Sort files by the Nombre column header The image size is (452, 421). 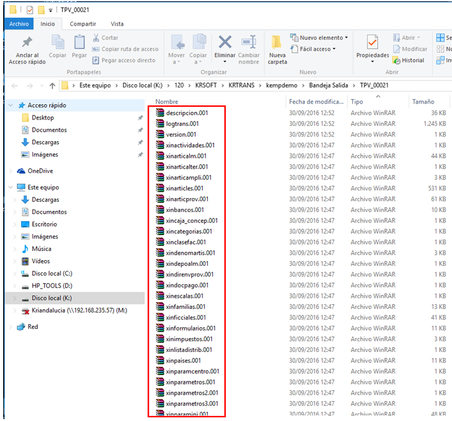(x=168, y=102)
